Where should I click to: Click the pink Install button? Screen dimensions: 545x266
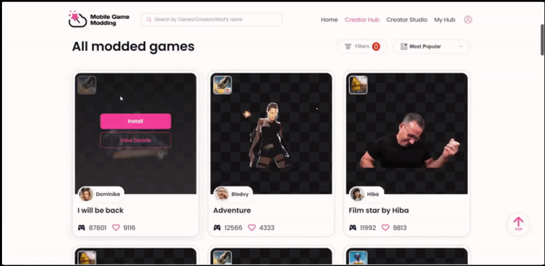(136, 121)
